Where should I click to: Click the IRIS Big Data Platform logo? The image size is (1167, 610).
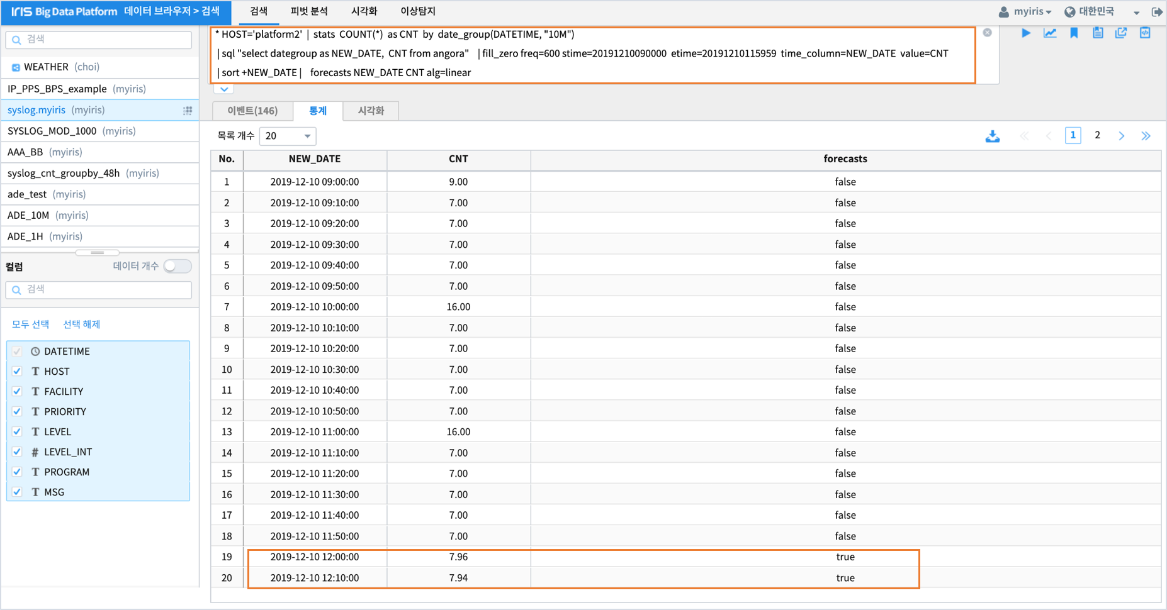(64, 11)
